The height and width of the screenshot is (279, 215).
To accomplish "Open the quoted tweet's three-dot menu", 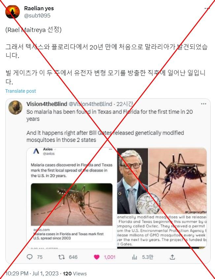I will (203, 104).
